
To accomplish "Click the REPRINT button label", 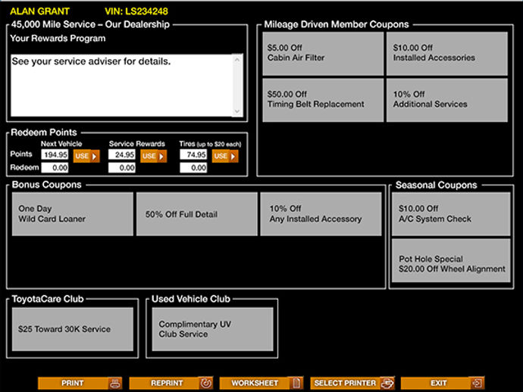I will (x=167, y=383).
